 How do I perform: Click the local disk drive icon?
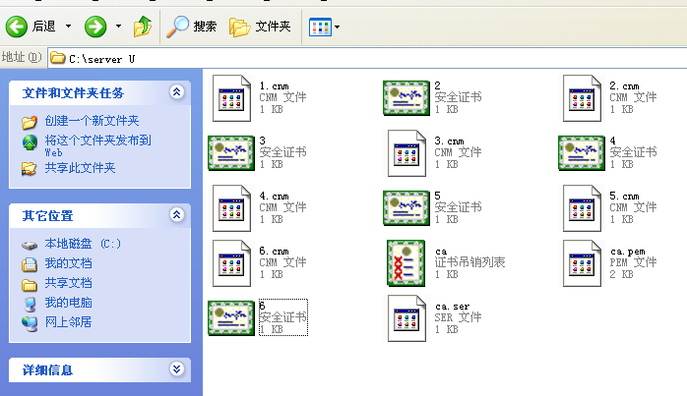[30, 245]
